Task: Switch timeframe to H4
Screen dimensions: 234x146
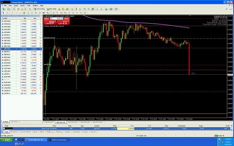Action: [x=73, y=13]
